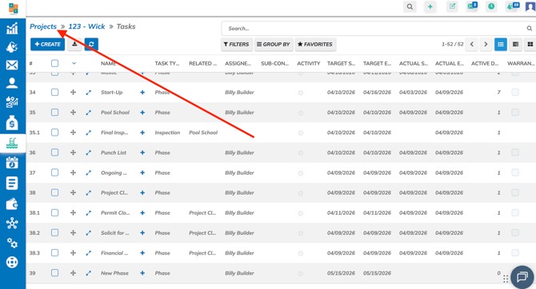536x289 pixels.
Task: Switch to list view icon
Action: [x=501, y=45]
